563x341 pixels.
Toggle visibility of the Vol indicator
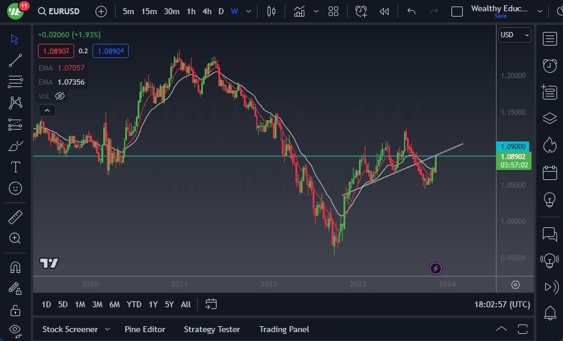click(60, 96)
